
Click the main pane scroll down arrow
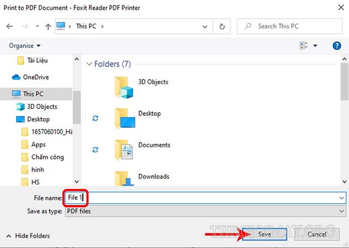click(345, 181)
